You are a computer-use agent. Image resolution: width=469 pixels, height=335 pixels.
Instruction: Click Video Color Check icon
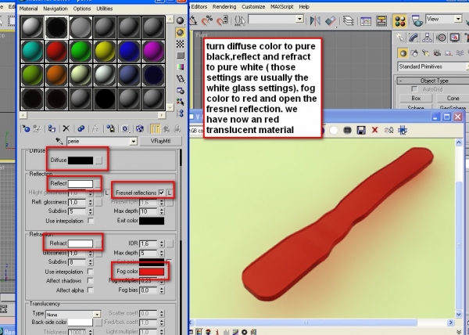point(180,67)
